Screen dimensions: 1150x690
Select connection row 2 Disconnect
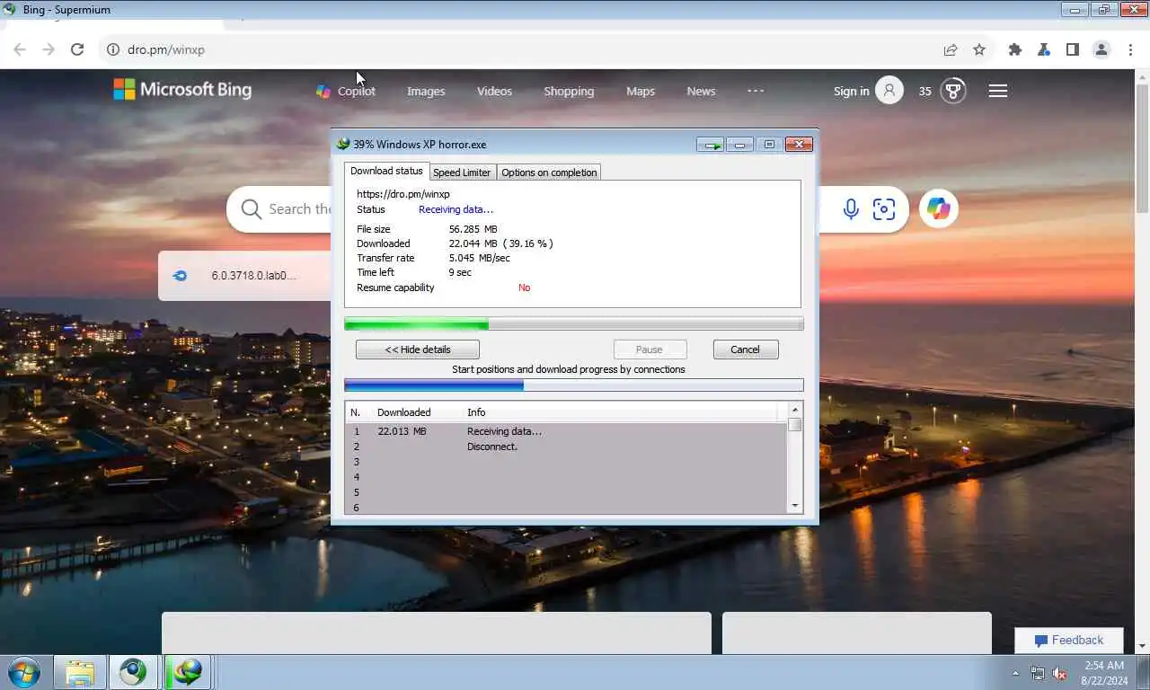(567, 447)
